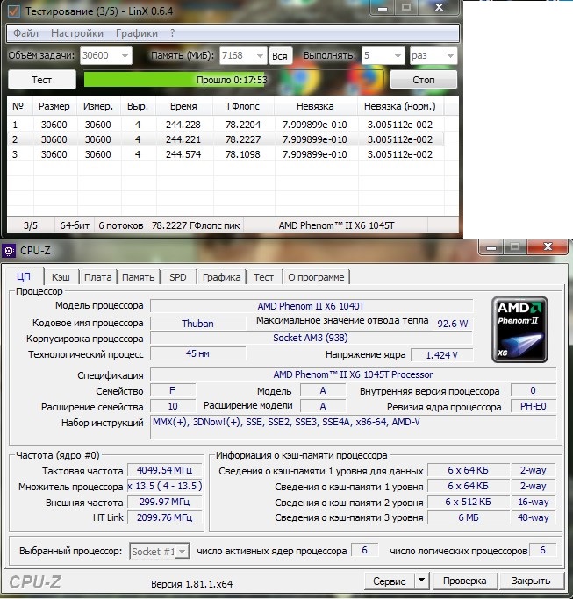Click the 6 x 512 КБ level 2 cache value

tap(469, 502)
